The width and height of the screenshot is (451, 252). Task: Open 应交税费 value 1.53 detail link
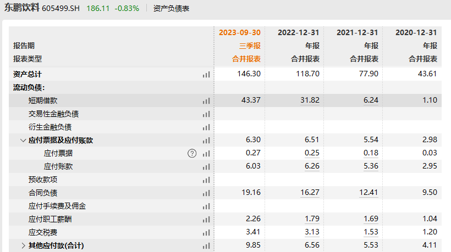[x=371, y=232]
